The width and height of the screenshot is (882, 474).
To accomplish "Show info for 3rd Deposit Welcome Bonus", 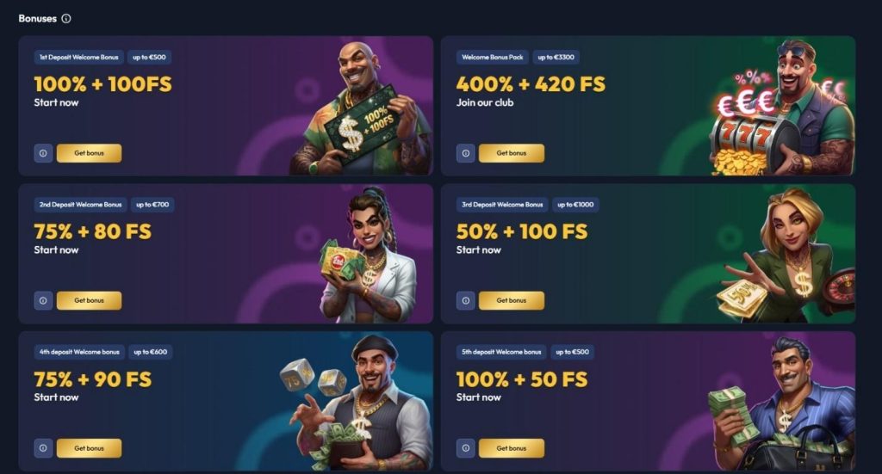I will click(x=466, y=300).
